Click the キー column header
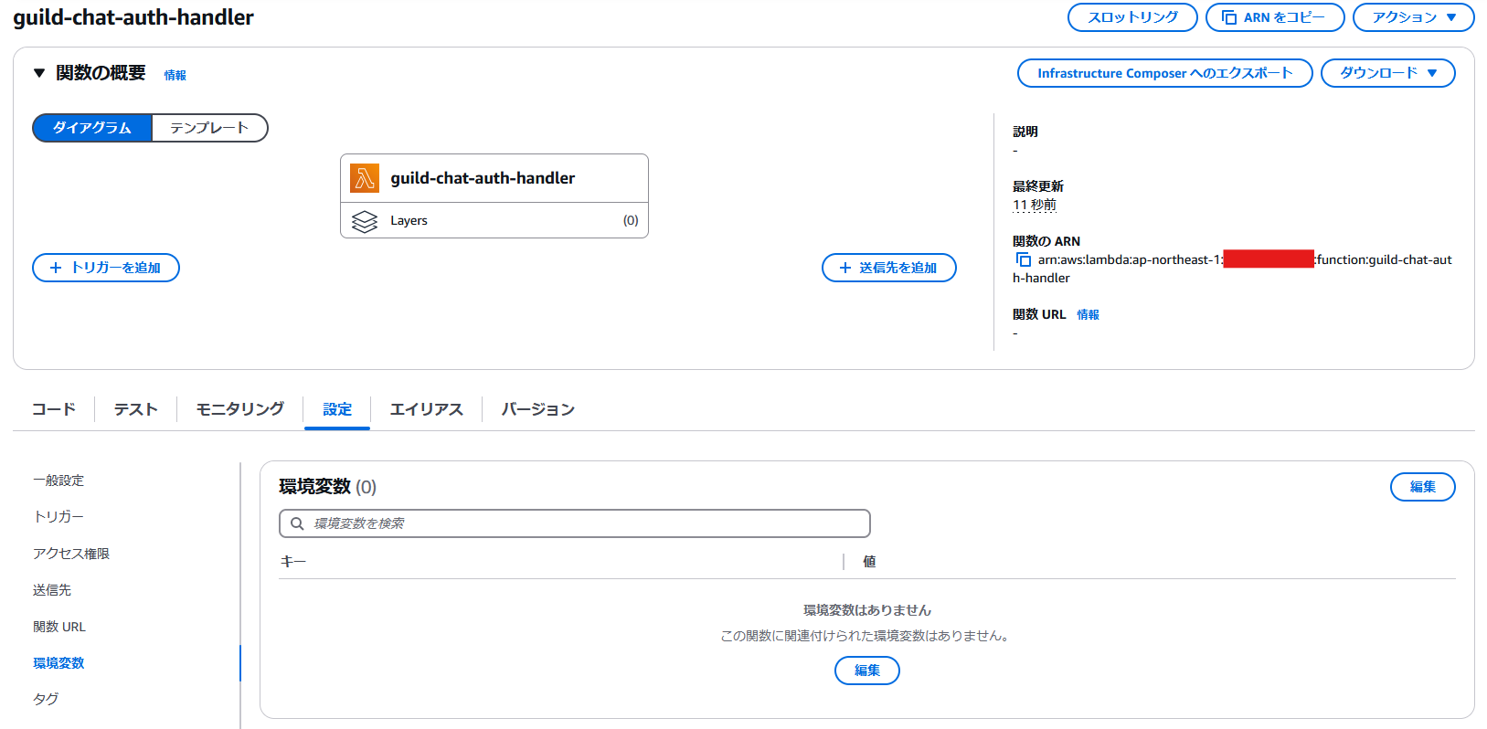The height and width of the screenshot is (729, 1487). tap(293, 562)
